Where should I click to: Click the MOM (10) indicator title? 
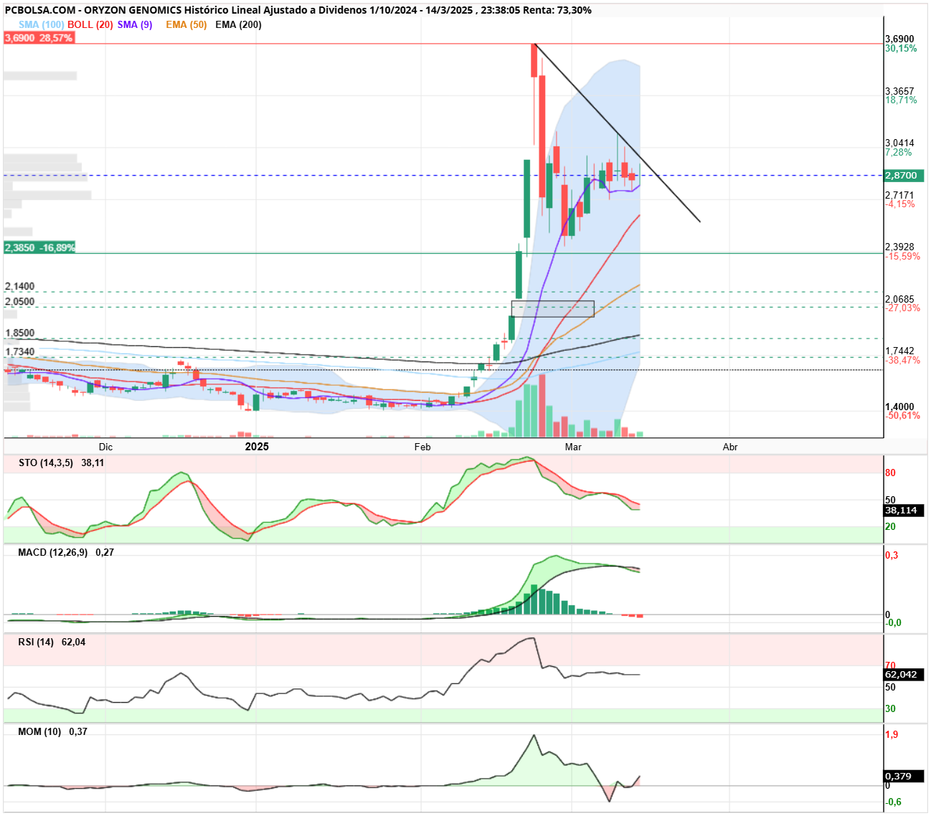pos(39,731)
